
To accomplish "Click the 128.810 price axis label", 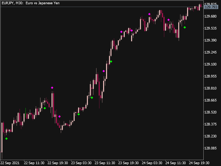I will [x=210, y=88].
